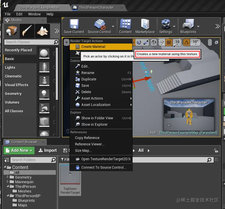Toggle world coordinate system globe icon
Viewport: 225px width, 209px height.
pyautogui.click(x=154, y=42)
